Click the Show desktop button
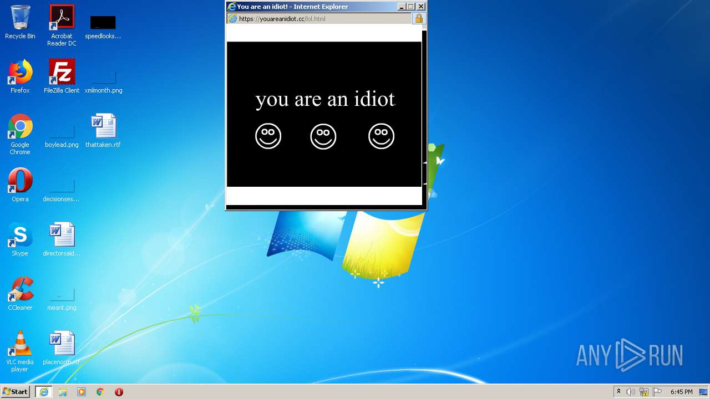 click(x=704, y=392)
